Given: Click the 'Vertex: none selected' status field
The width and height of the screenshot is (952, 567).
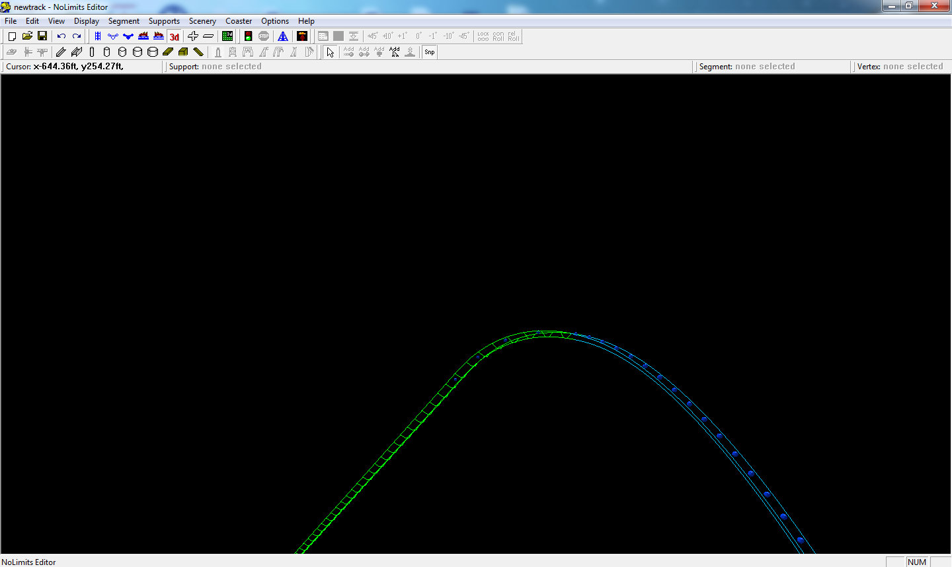Looking at the screenshot, I should click(x=902, y=67).
